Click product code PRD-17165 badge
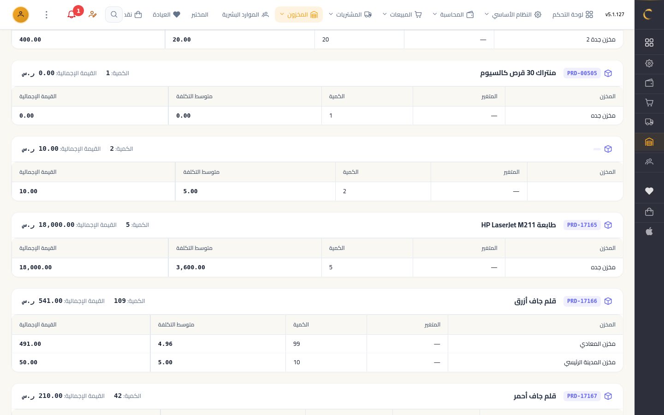 [582, 225]
